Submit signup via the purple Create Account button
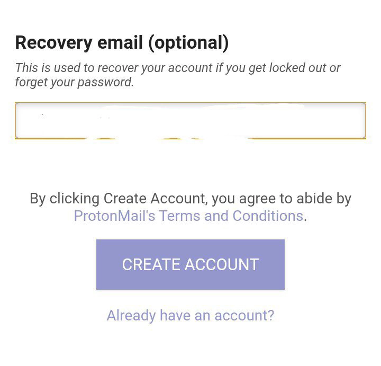The width and height of the screenshot is (381, 366). tap(190, 264)
